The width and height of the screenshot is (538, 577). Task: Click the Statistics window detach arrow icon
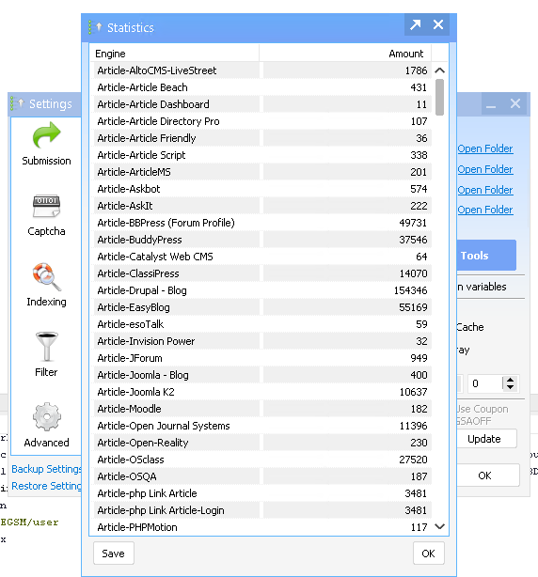coord(416,24)
